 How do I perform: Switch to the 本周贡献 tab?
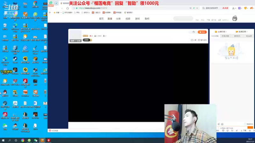(x=225, y=36)
